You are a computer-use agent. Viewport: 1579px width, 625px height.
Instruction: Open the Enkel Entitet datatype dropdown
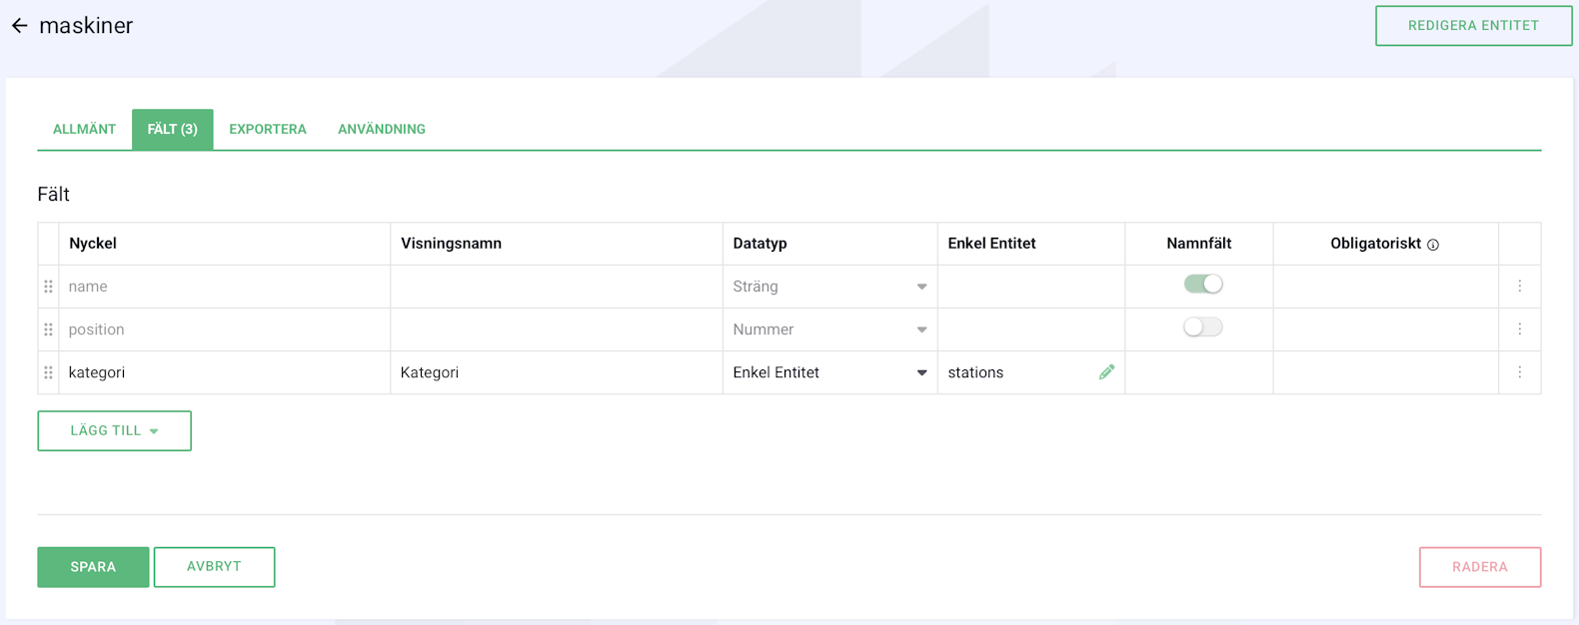[x=829, y=372]
